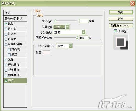
Task: Close the 图层样式 dialog
Action: [x=132, y=4]
